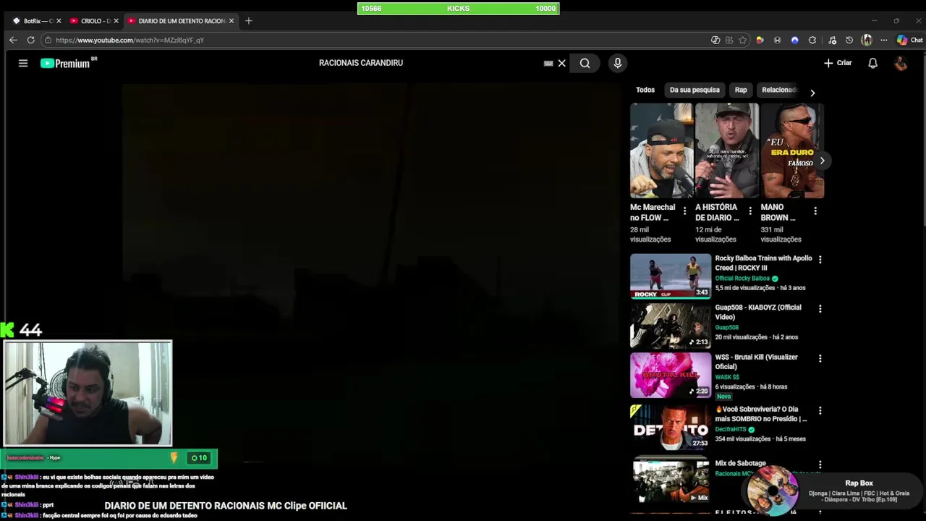926x521 pixels.
Task: Advance the Shorts shelf with next arrow
Action: (822, 161)
